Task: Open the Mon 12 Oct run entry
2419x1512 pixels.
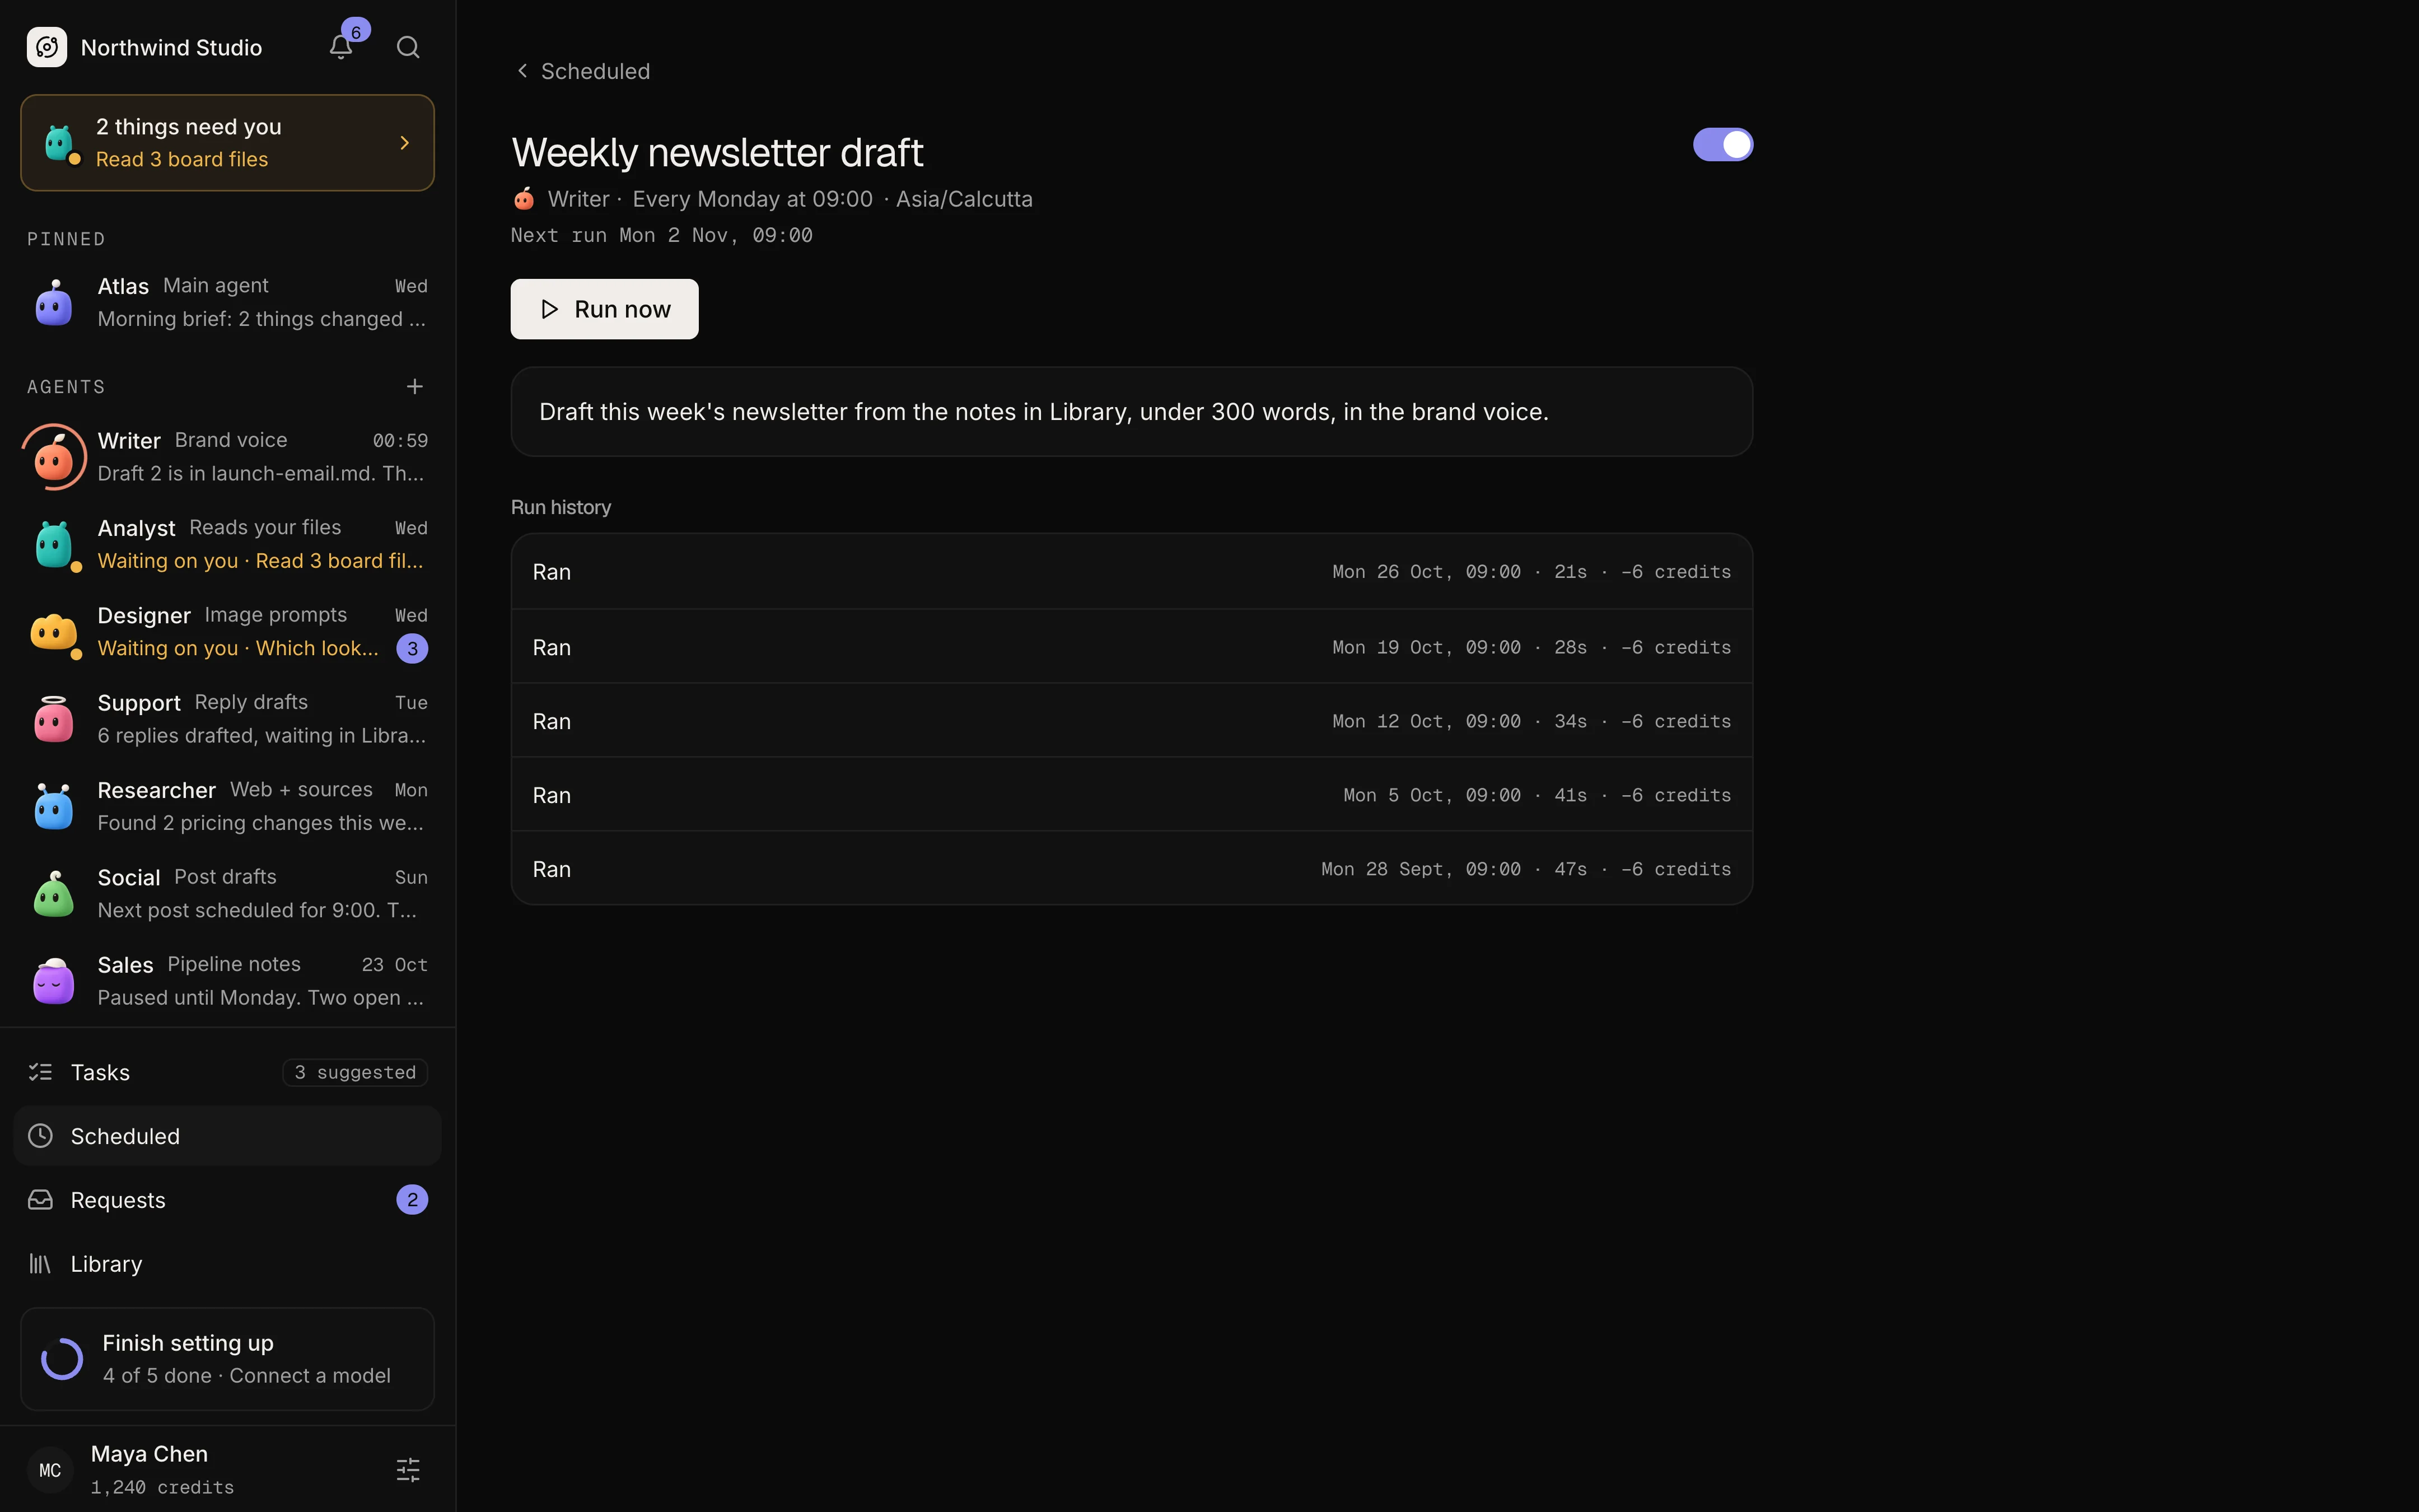Action: tap(1132, 721)
